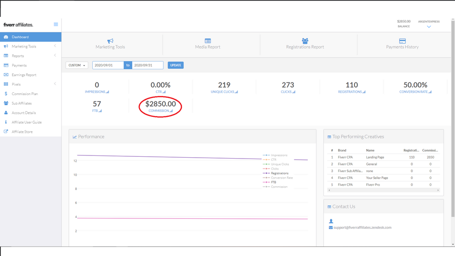Expand the Marketing Tools sidebar submenu chevron
Image resolution: width=455 pixels, height=256 pixels.
pos(55,46)
